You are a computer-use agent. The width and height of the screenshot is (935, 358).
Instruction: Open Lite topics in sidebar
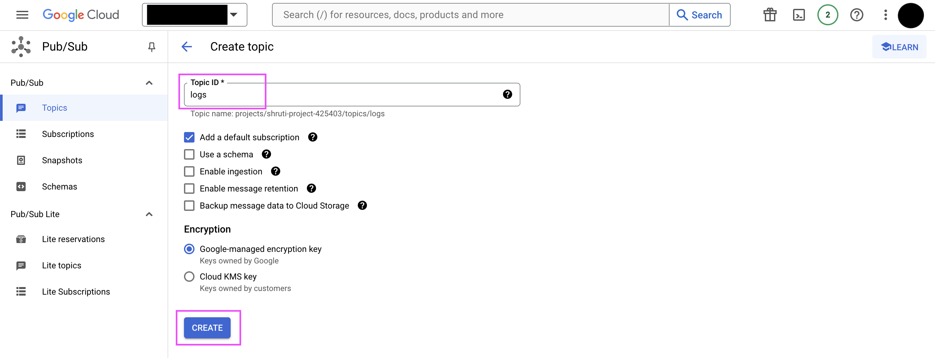(x=61, y=265)
